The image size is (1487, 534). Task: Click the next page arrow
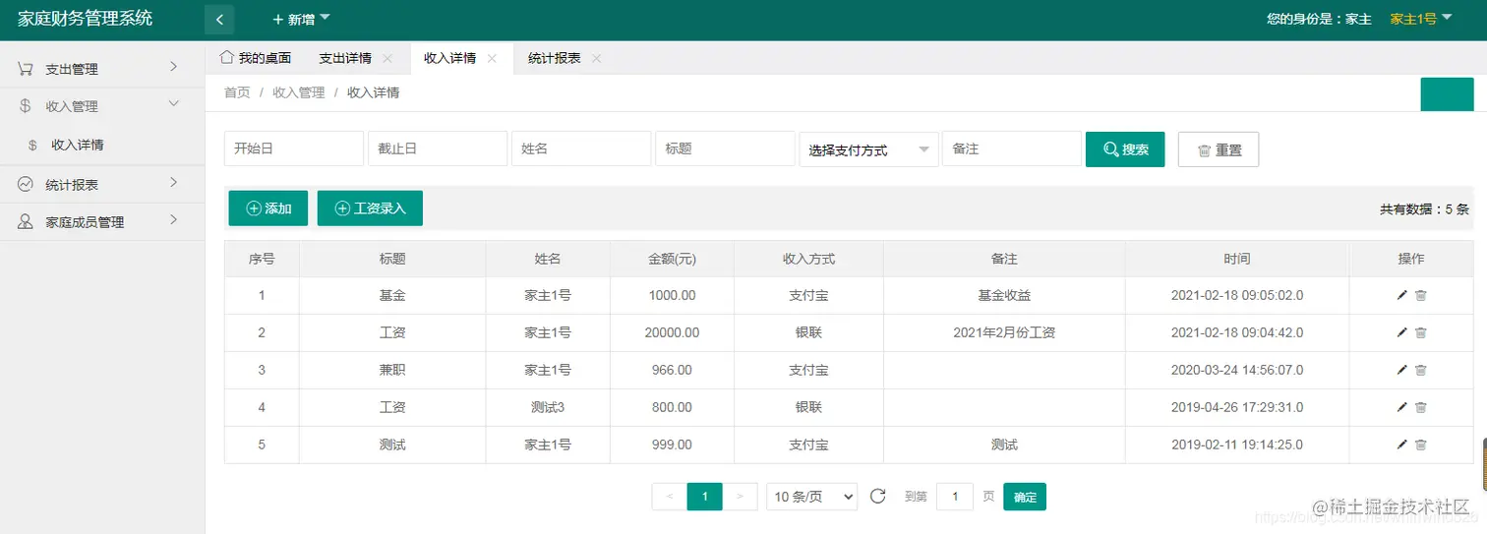[x=741, y=497]
